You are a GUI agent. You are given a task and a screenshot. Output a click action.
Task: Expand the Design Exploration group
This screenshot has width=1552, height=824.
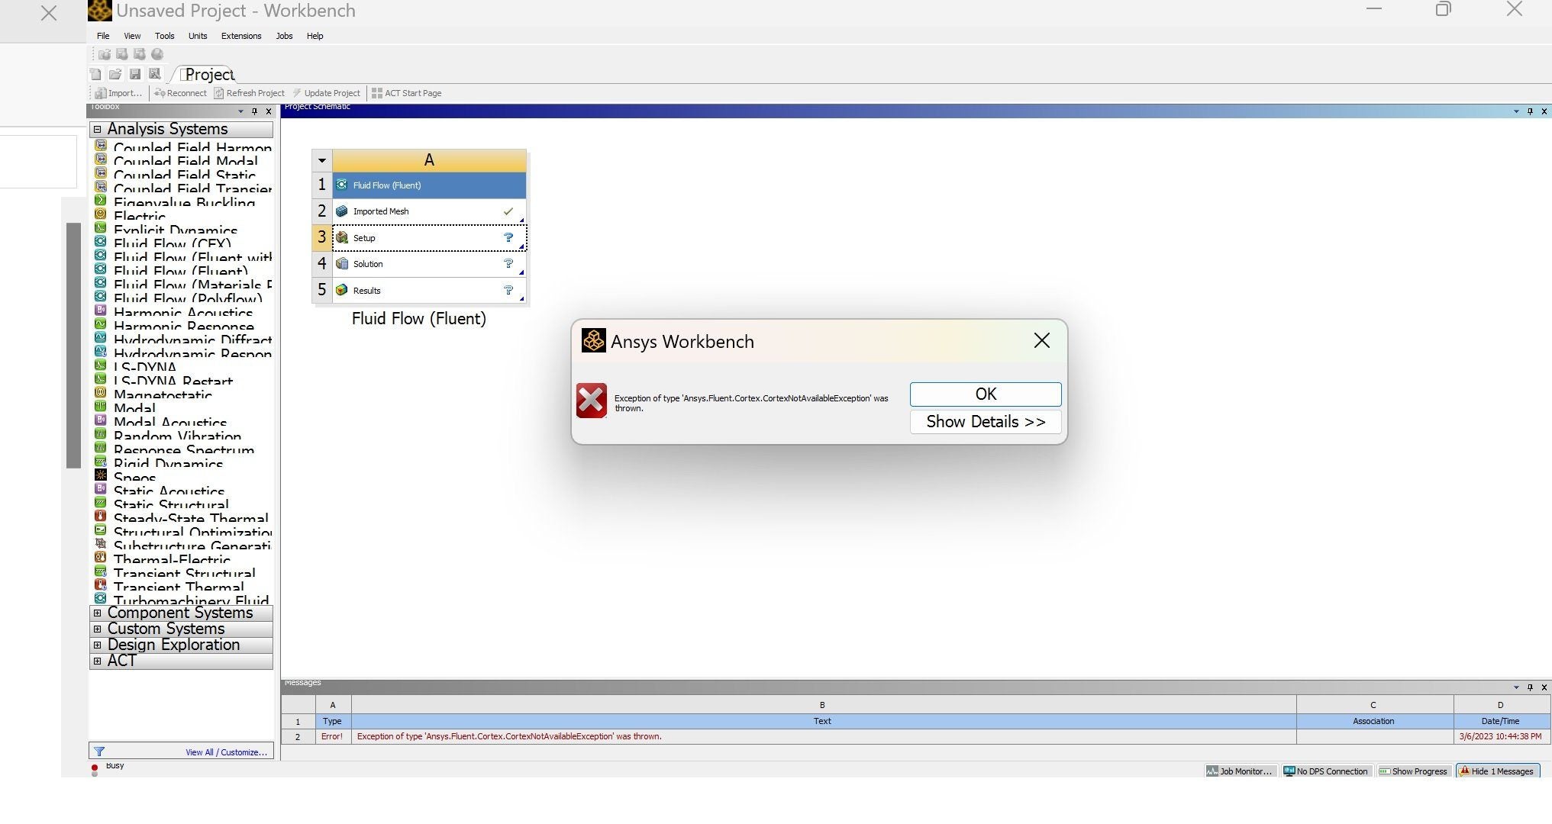click(x=97, y=645)
